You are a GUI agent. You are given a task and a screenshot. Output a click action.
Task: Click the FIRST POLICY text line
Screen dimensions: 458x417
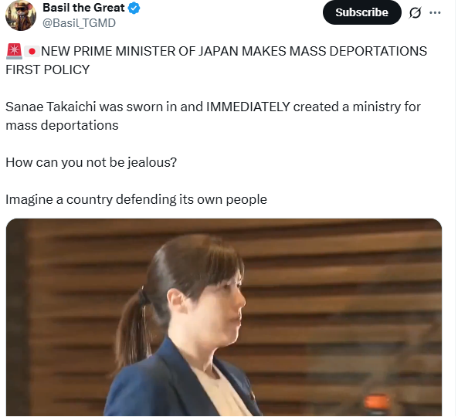(48, 69)
